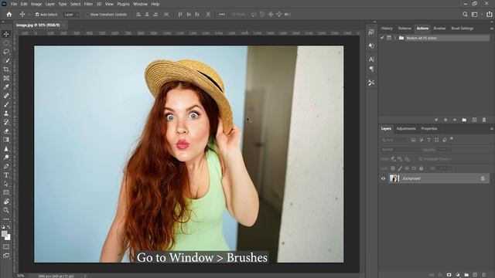Switch to the Brushes tab

[x=439, y=29]
